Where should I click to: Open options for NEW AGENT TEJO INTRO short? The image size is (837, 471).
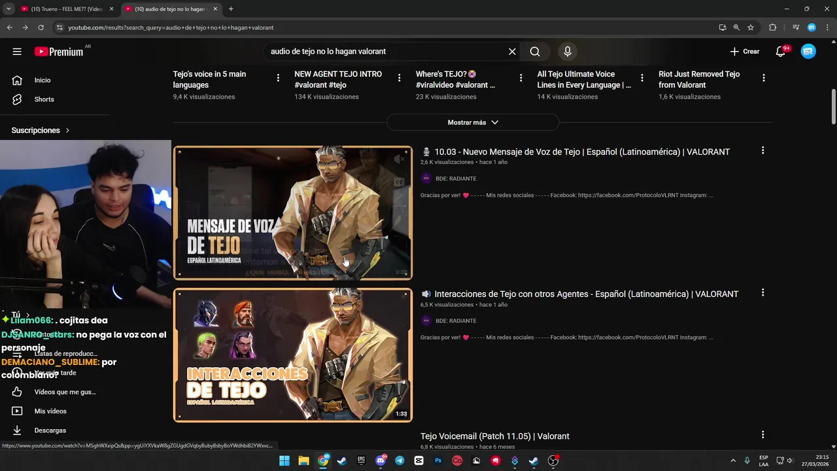pyautogui.click(x=400, y=78)
